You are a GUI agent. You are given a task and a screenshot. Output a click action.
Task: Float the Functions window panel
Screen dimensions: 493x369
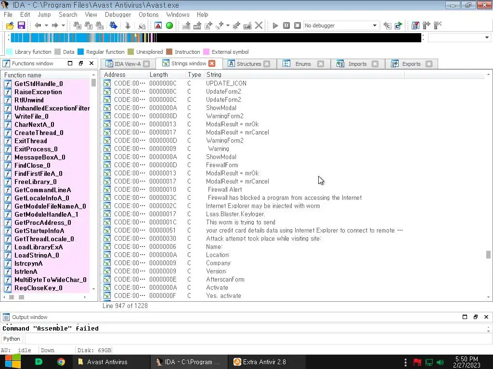click(81, 63)
